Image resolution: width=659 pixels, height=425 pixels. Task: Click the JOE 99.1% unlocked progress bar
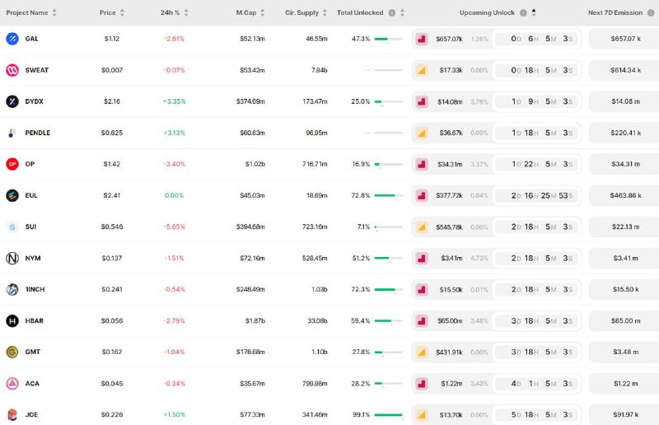coord(388,415)
